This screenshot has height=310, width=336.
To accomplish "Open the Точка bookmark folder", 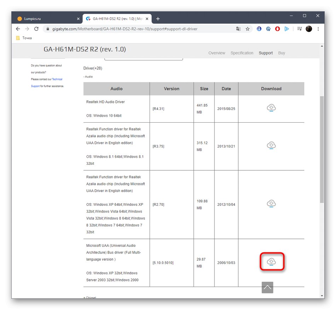I will pyautogui.click(x=24, y=38).
